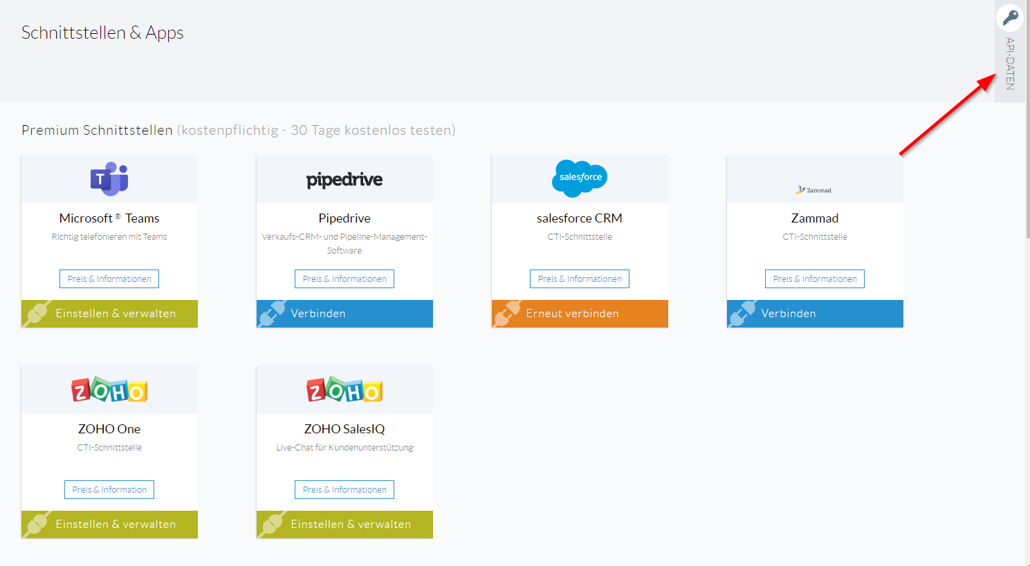Select Einstellen & verwalten for Microsoft Teams
This screenshot has height=566, width=1030.
coord(109,314)
